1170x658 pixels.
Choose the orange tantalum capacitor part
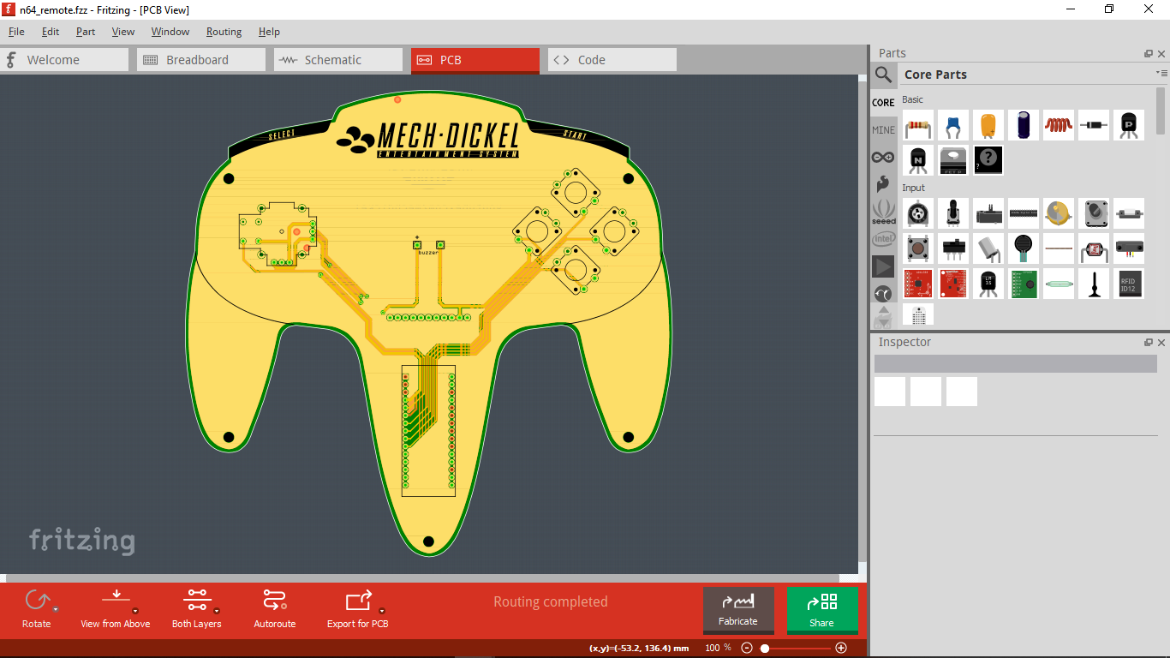point(988,125)
